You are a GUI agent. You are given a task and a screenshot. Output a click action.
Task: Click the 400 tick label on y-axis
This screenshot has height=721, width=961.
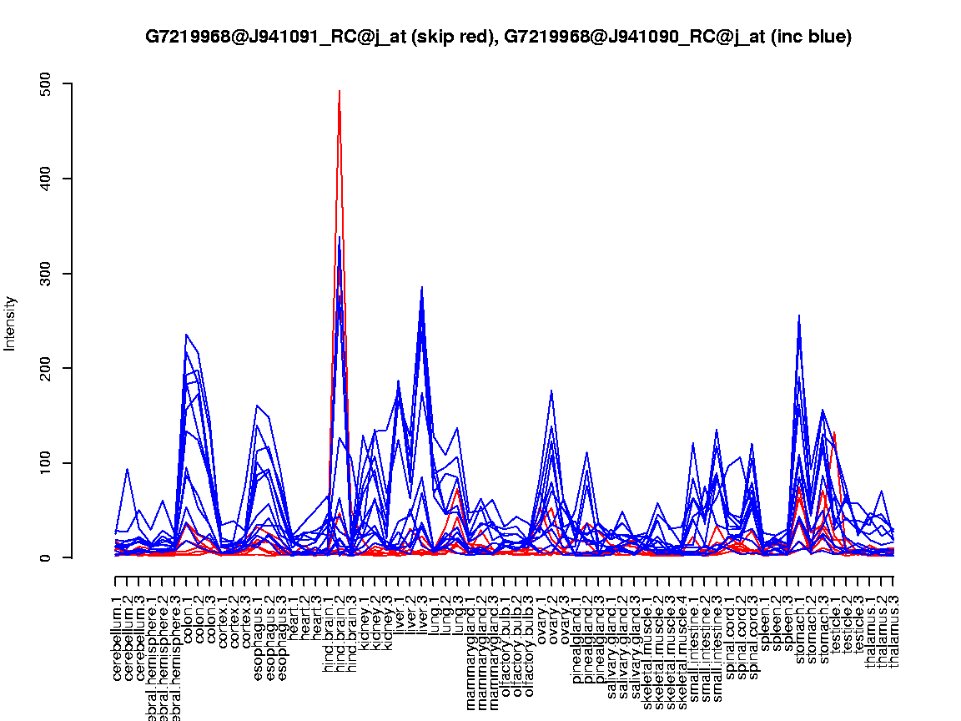[45, 179]
